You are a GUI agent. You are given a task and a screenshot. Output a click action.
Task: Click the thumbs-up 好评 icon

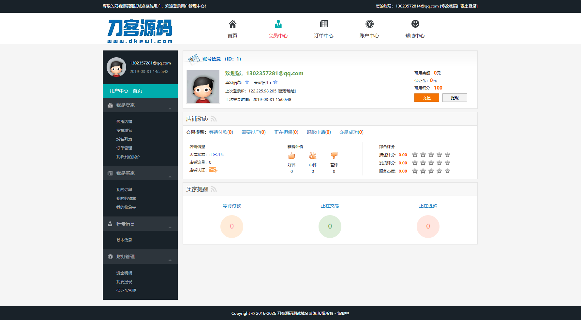(291, 156)
